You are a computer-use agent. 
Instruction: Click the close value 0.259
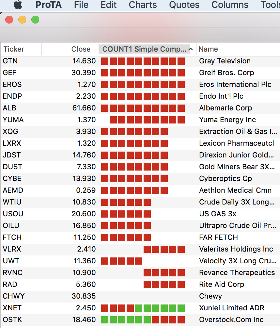(x=86, y=190)
